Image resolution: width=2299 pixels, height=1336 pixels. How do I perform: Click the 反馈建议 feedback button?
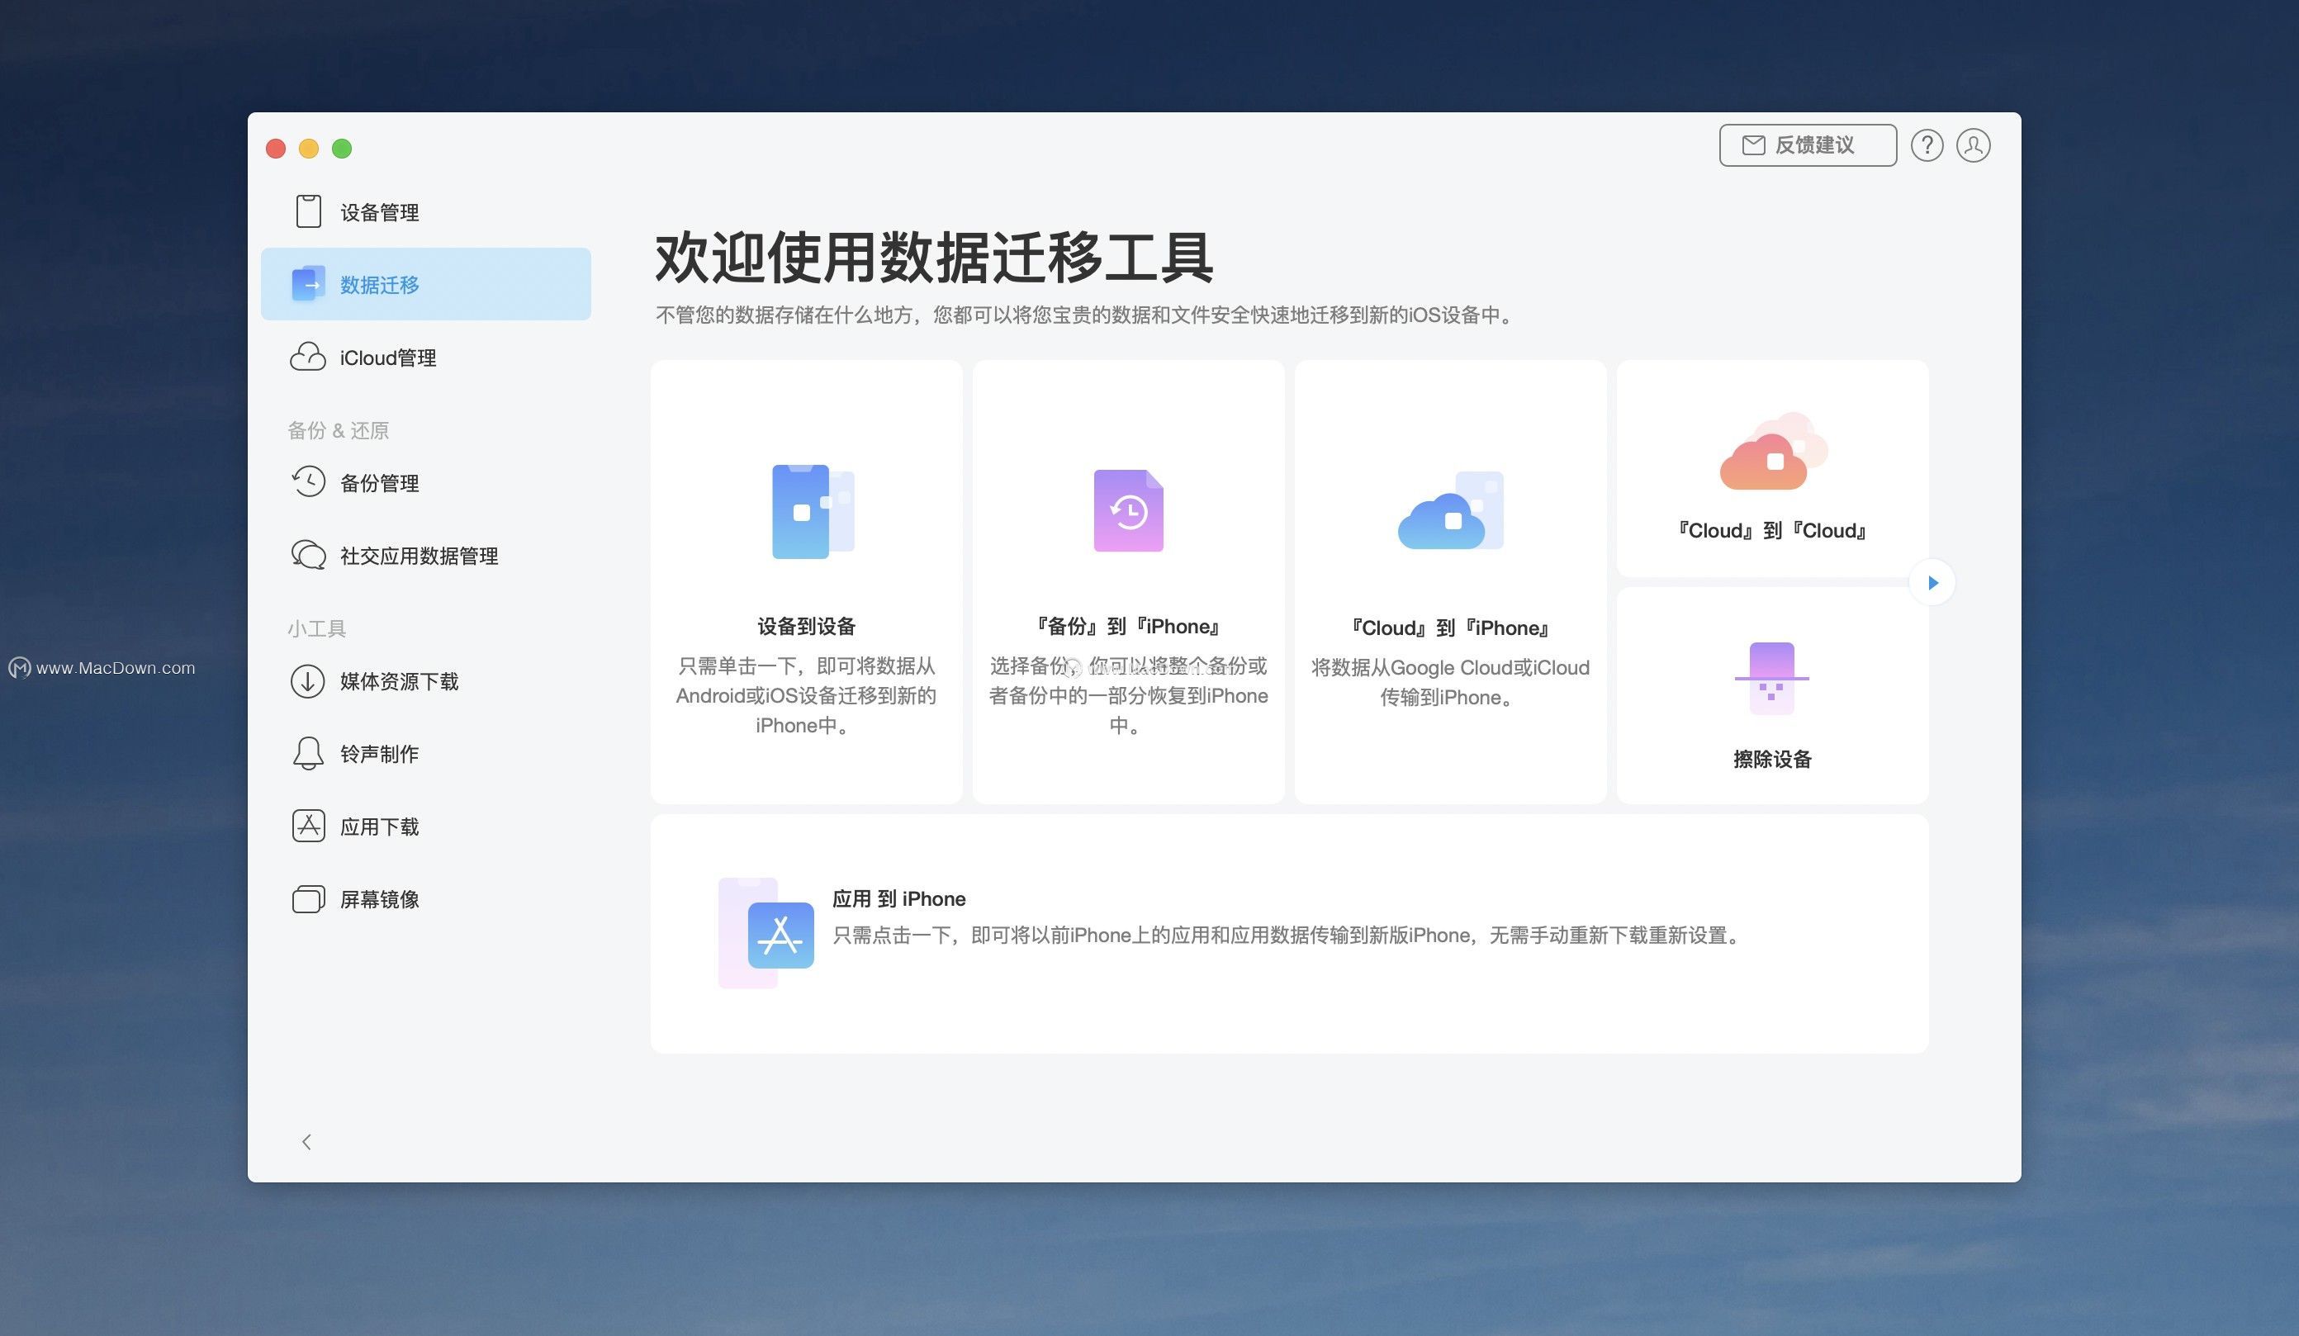(1808, 145)
